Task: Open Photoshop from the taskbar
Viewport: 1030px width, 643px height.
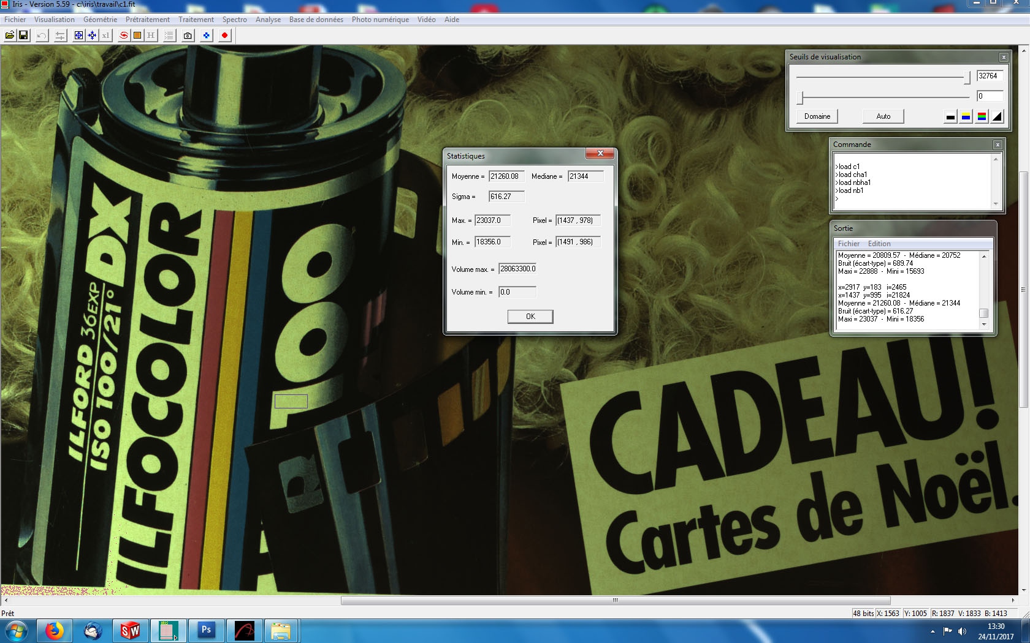Action: pos(206,631)
